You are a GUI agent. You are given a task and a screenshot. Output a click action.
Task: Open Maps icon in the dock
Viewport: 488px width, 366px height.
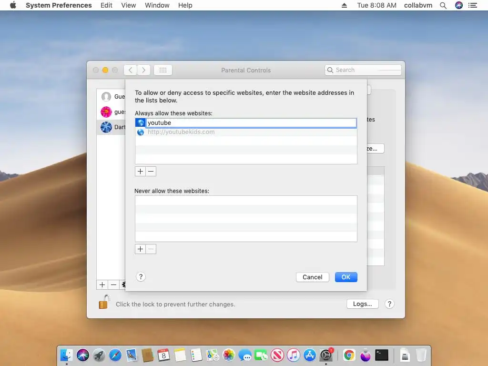tap(212, 355)
